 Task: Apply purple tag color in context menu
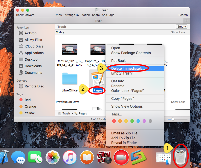(x=144, y=121)
